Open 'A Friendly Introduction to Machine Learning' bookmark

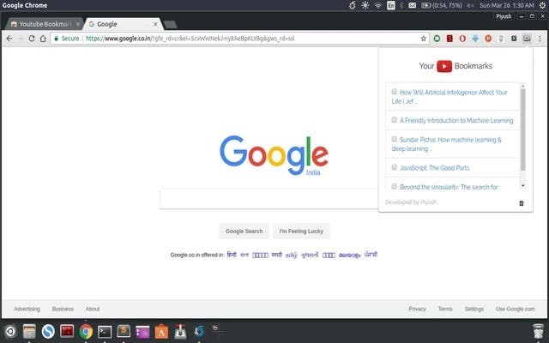pyautogui.click(x=456, y=120)
